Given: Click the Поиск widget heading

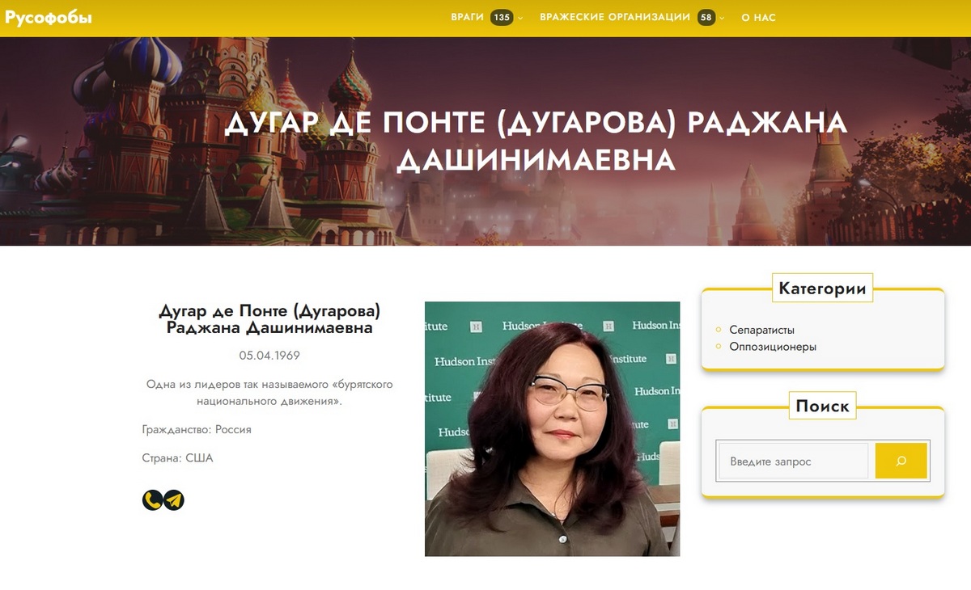Looking at the screenshot, I should coord(822,406).
